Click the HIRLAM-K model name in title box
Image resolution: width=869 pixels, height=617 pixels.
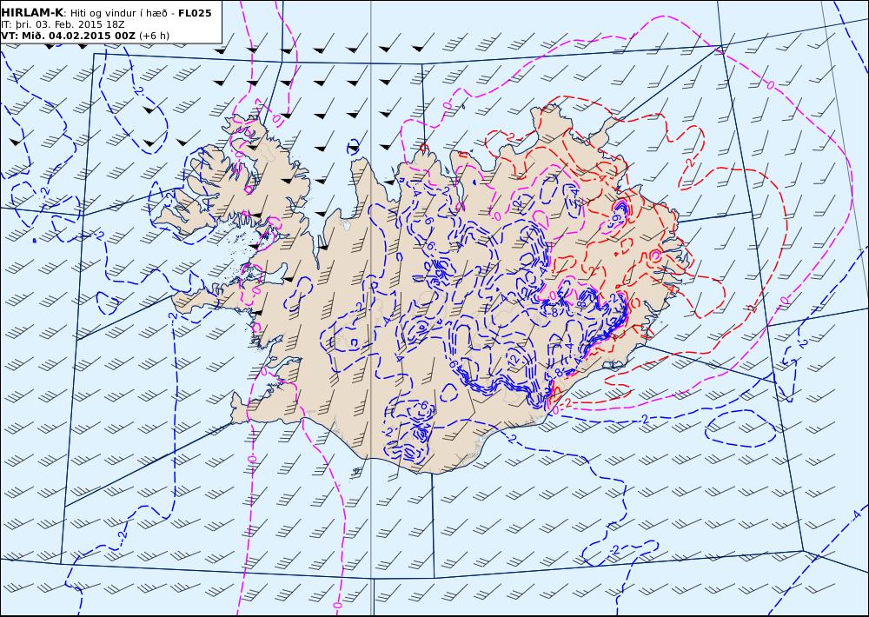click(32, 13)
